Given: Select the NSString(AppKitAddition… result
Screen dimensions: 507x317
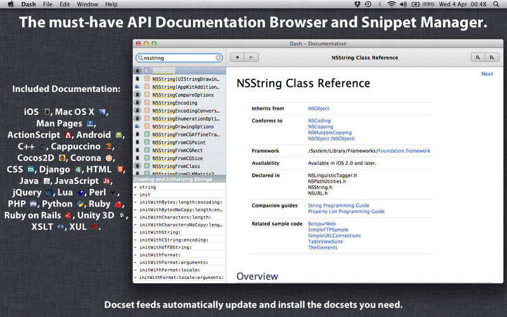Looking at the screenshot, I should click(179, 87).
